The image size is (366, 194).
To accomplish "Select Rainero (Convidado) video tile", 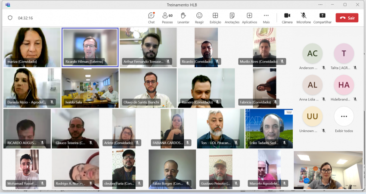I will pyautogui.click(x=206, y=88).
